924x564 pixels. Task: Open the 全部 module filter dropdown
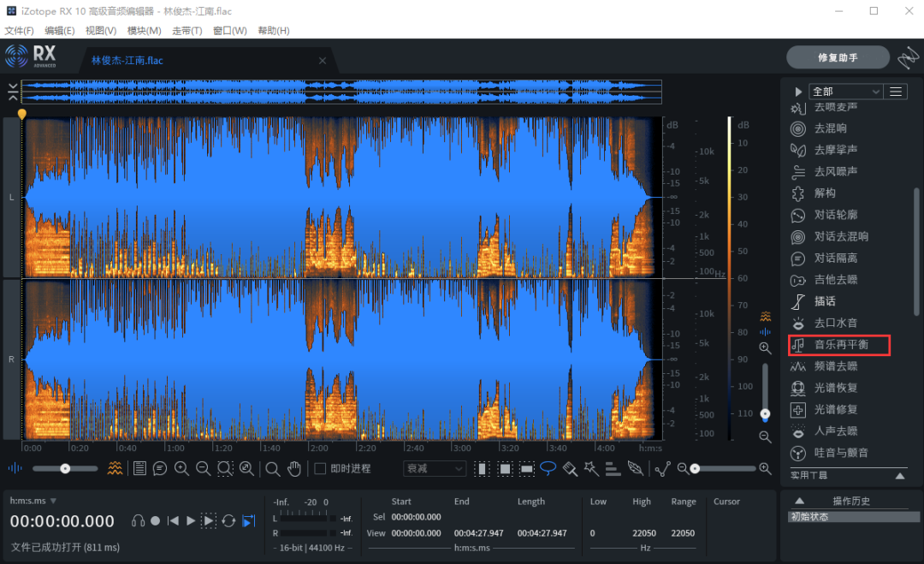(845, 91)
